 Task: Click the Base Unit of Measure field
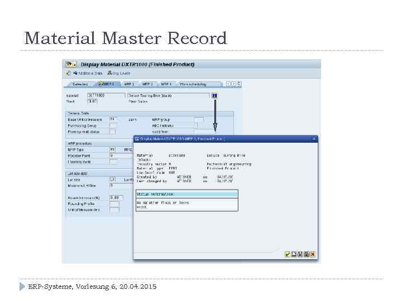coord(113,119)
